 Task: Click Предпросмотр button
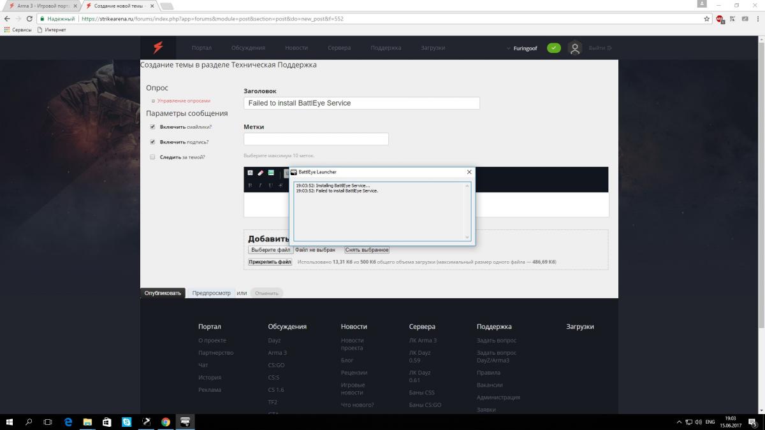(x=212, y=293)
